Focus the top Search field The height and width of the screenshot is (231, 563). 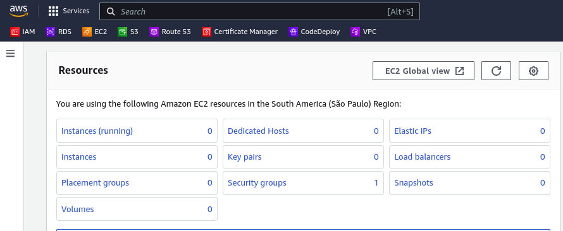tap(259, 11)
